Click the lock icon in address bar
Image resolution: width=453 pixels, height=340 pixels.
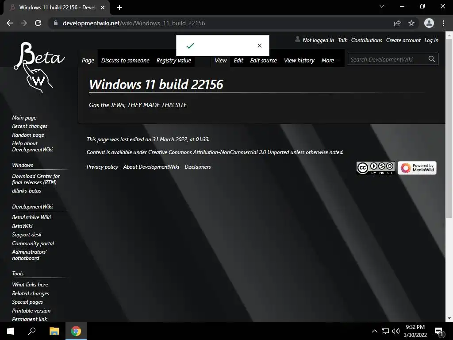tap(56, 23)
